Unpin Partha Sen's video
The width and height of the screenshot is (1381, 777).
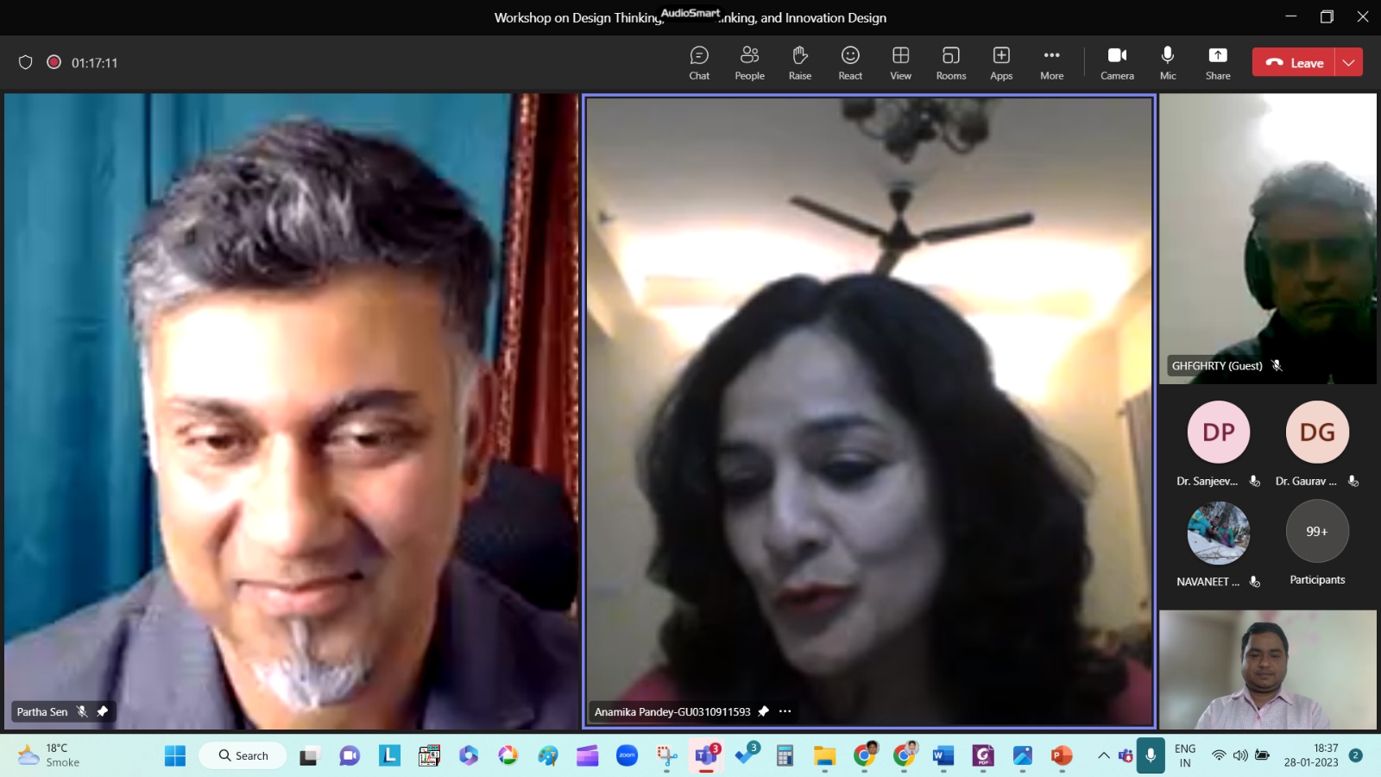click(103, 711)
